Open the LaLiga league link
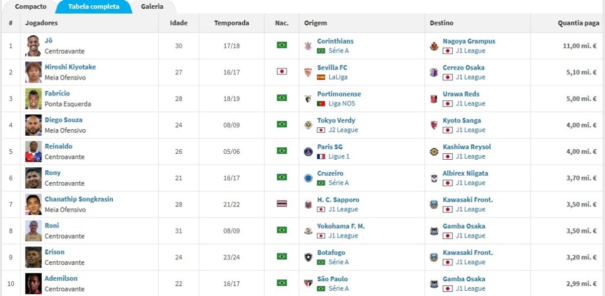The image size is (605, 296). coord(337,77)
